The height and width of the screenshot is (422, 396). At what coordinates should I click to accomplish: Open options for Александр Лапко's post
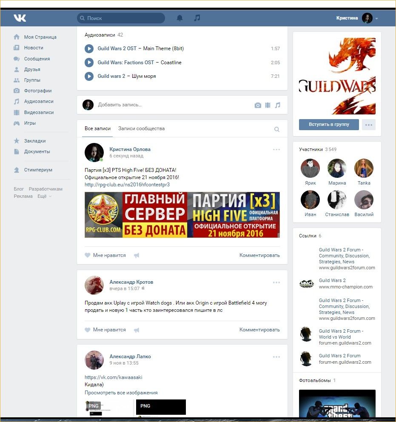[276, 357]
